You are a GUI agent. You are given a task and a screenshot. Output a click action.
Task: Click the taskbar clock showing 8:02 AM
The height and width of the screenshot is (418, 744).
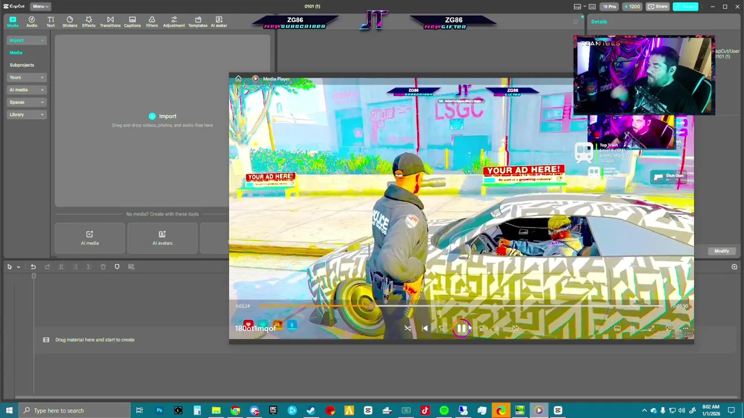(x=710, y=410)
